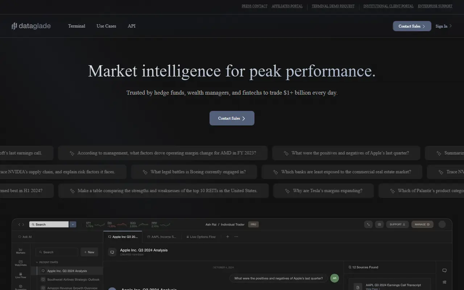Open Watchlists in the sidebar
The image size is (464, 290).
coord(21,263)
